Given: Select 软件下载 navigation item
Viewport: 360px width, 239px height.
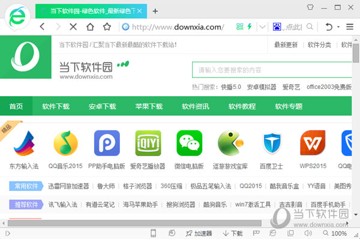Looking at the screenshot, I should 56,106.
